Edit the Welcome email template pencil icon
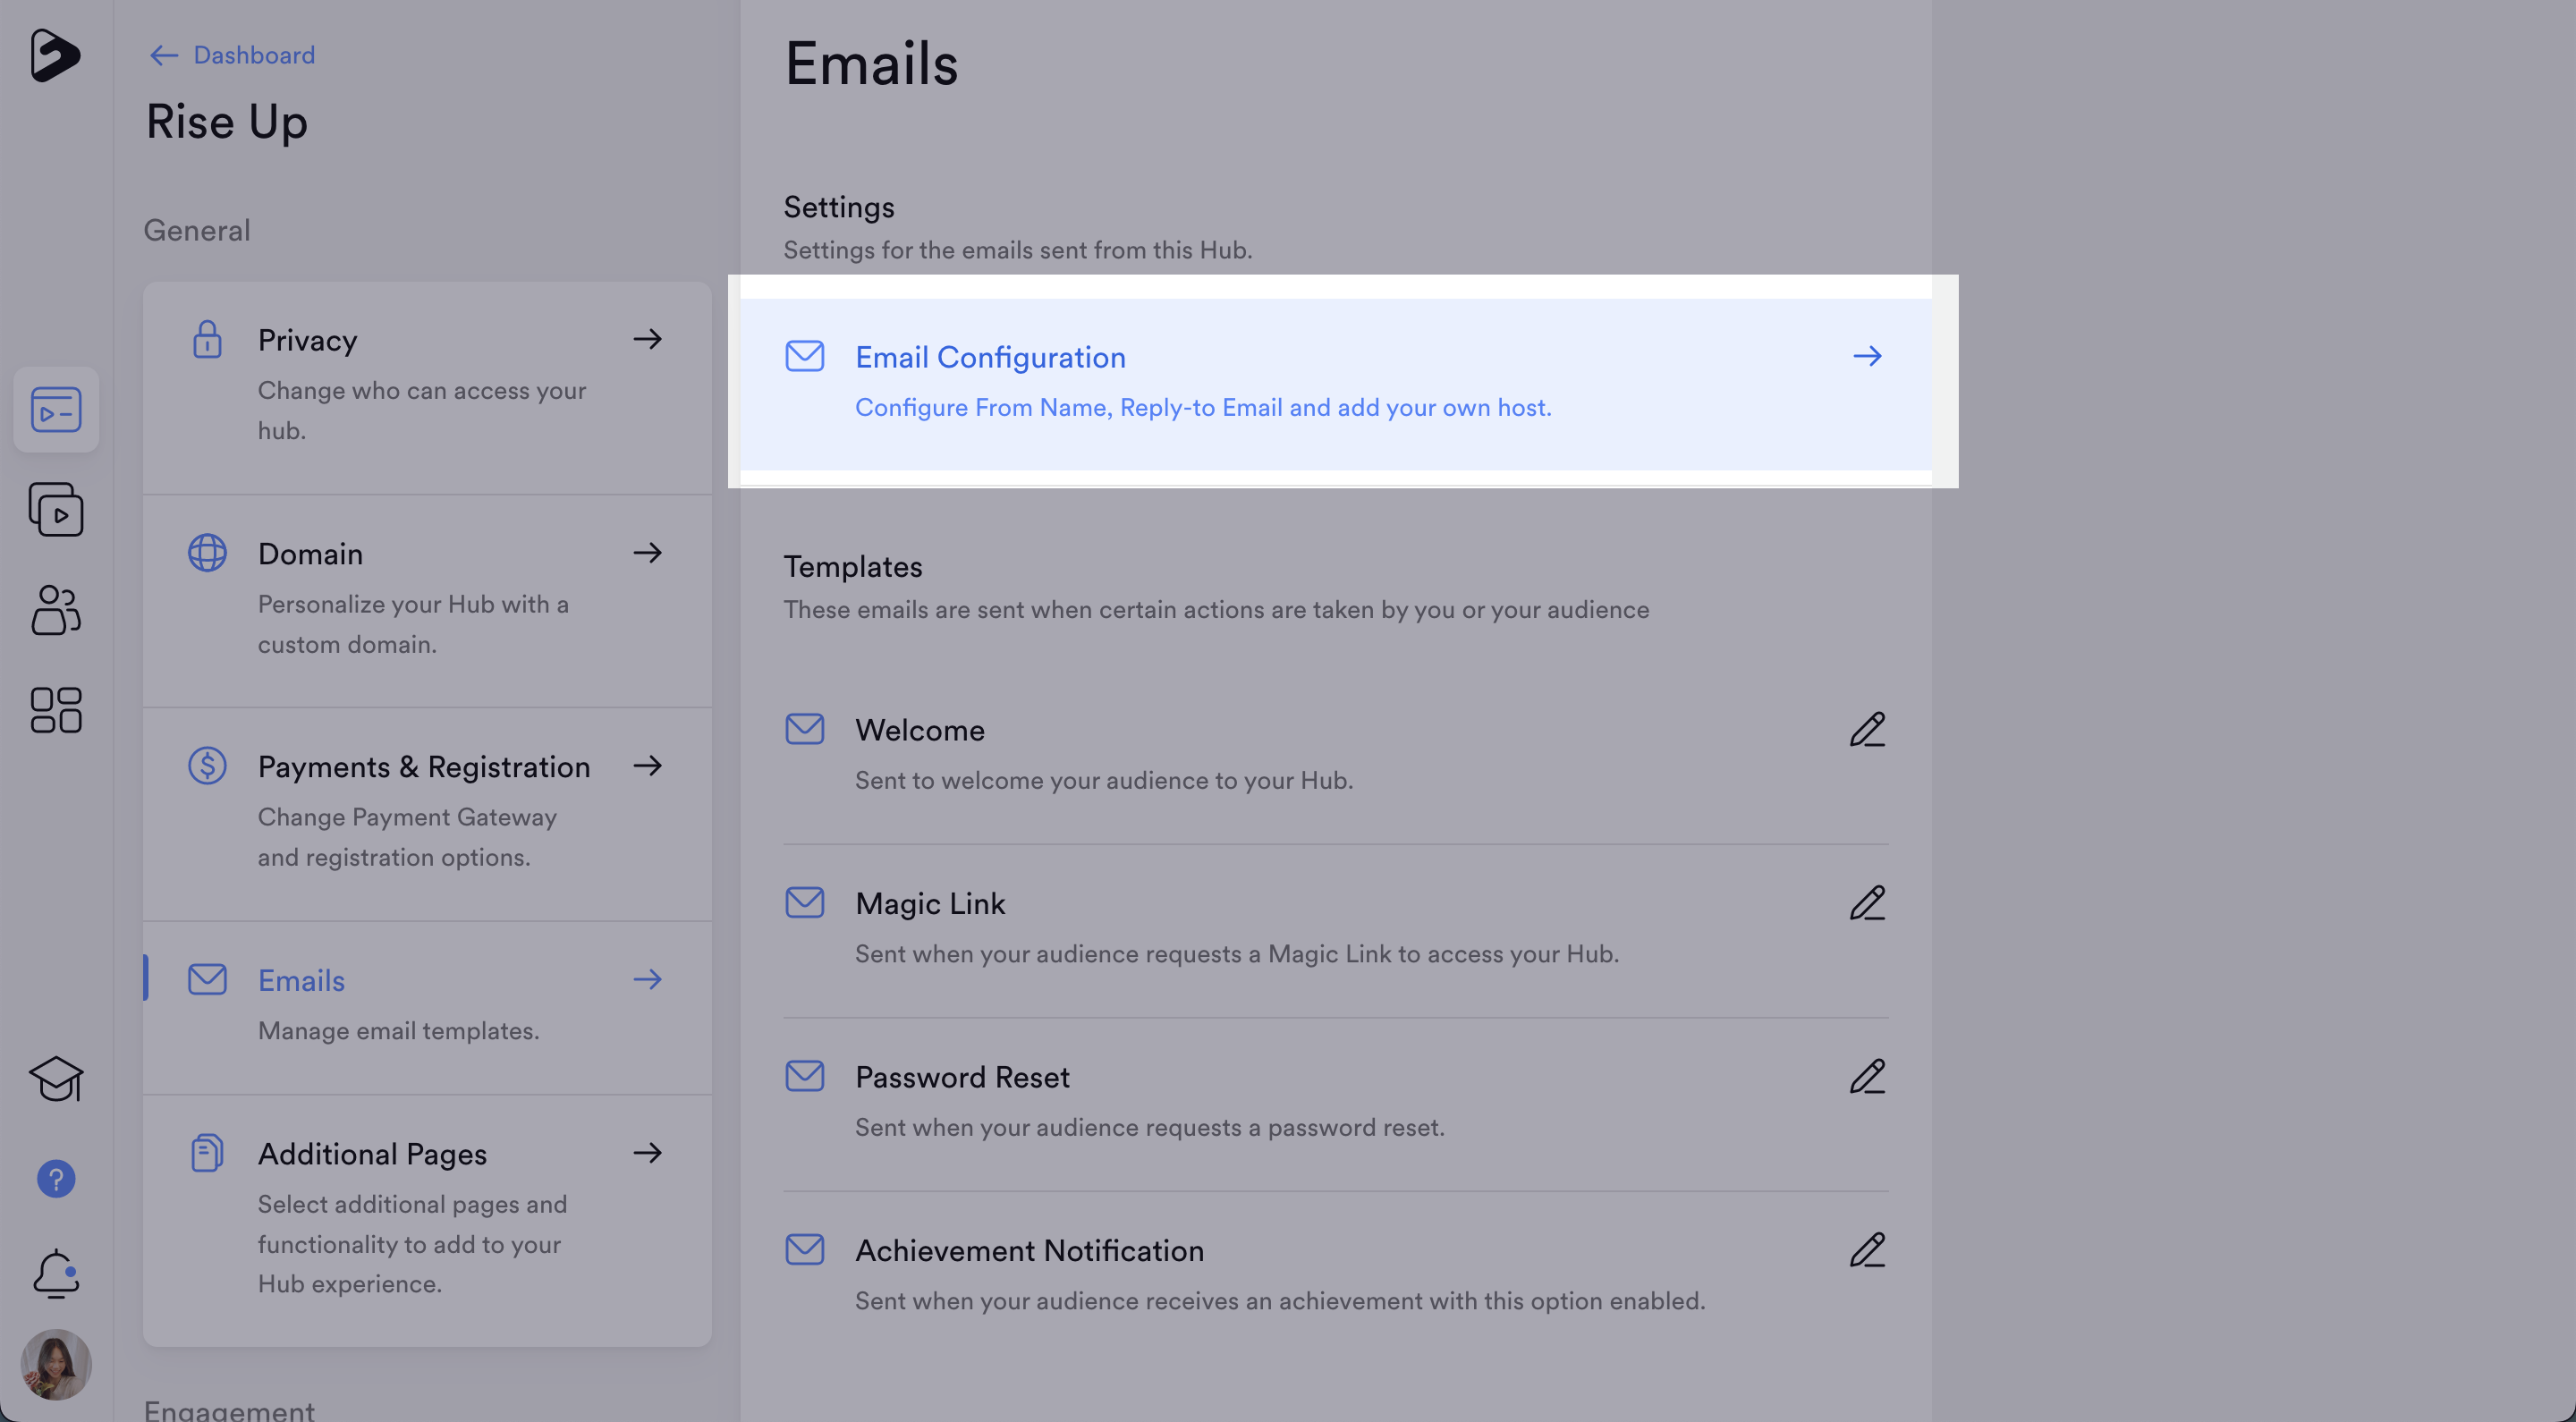Screen dimensions: 2576x1422 [1866, 730]
